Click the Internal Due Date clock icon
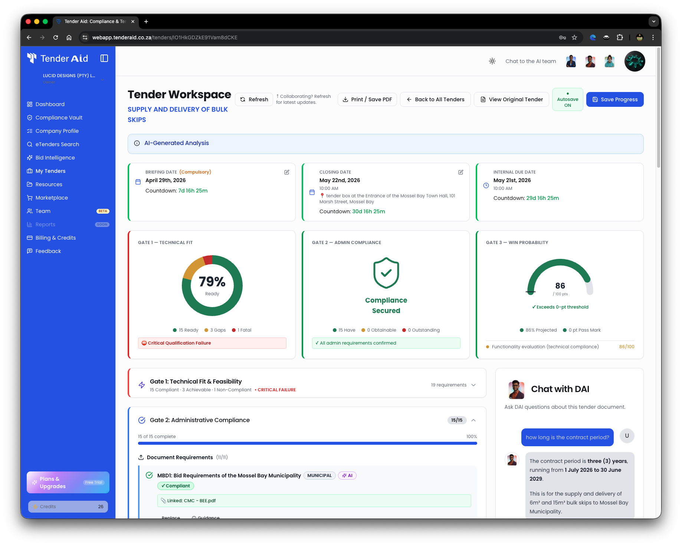682x546 pixels. pyautogui.click(x=486, y=185)
